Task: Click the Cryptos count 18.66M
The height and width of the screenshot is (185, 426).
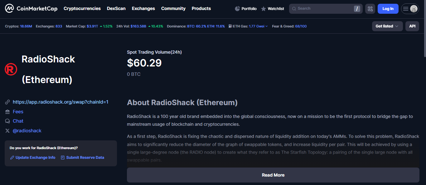Action: click(26, 26)
